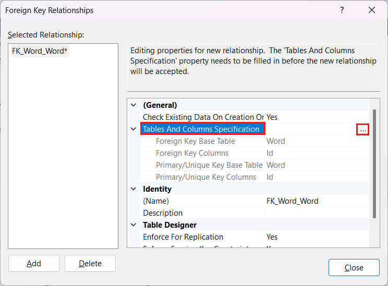Click the property grid vertical scrollbar
Image resolution: width=388 pixels, height=286 pixels.
coord(374,164)
